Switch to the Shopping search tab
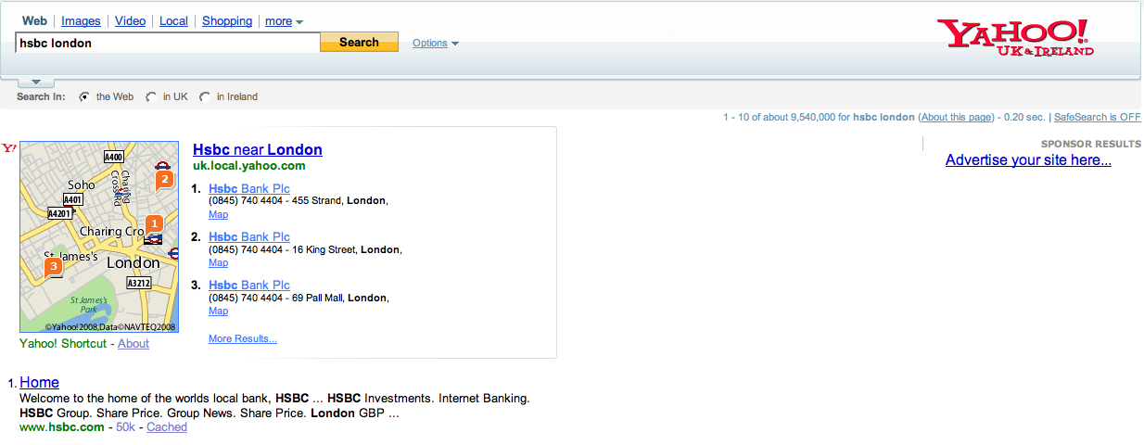The width and height of the screenshot is (1144, 445). (227, 21)
